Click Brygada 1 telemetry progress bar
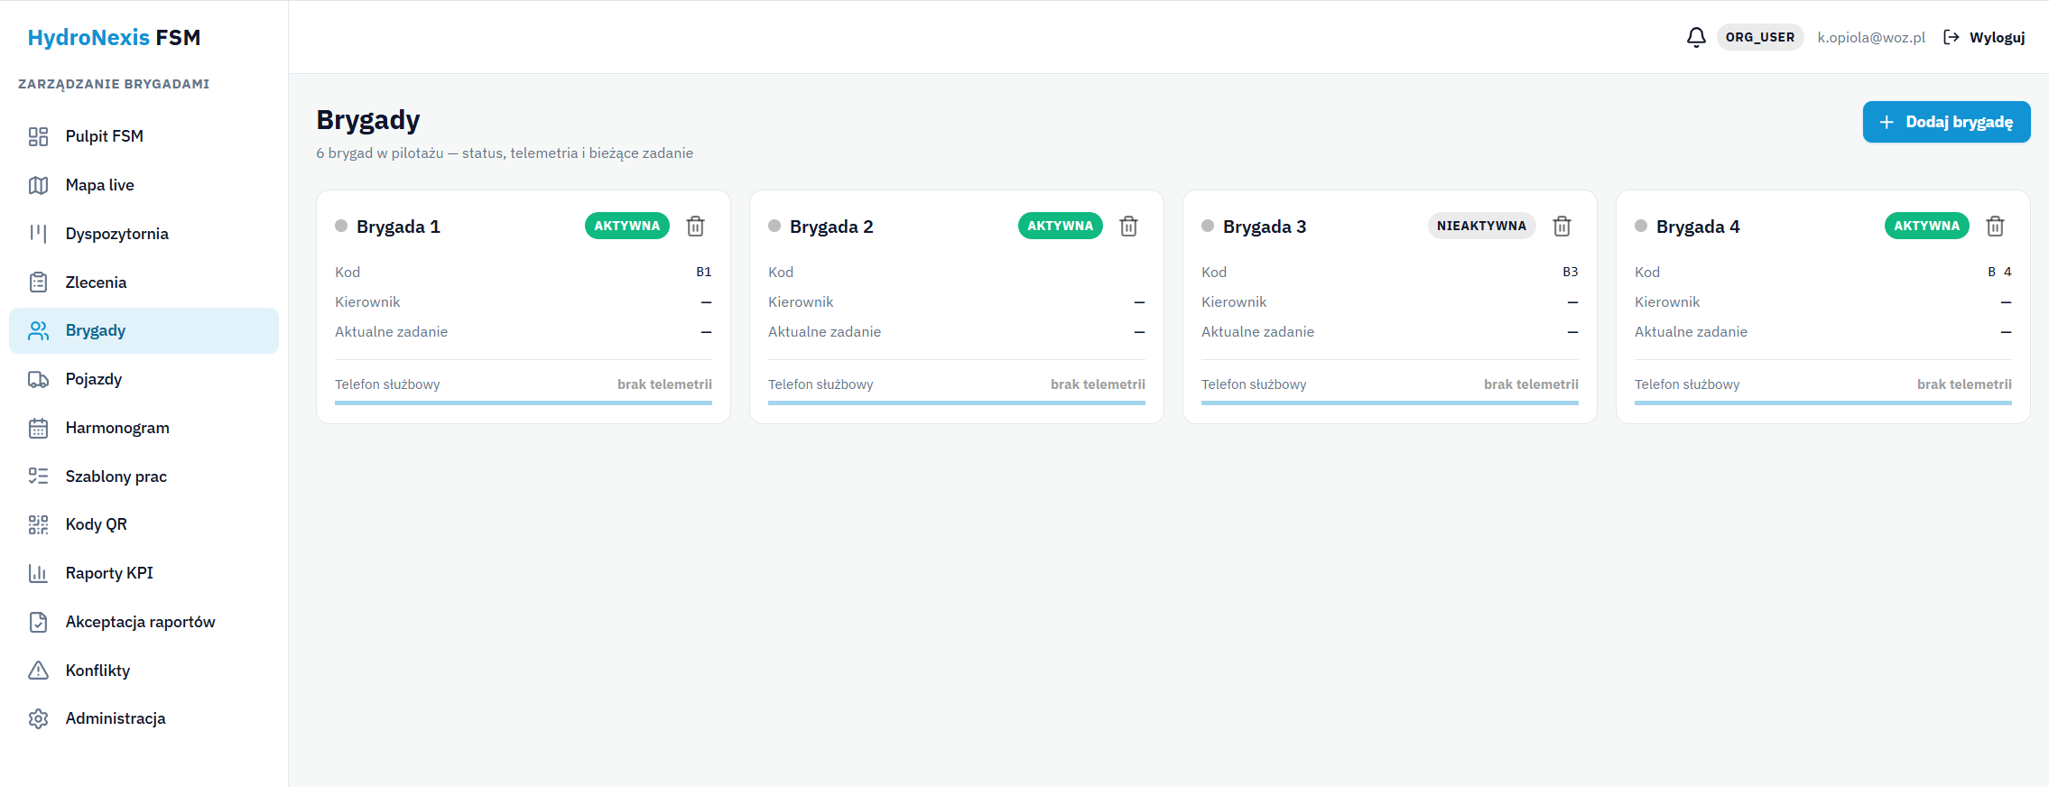2049x787 pixels. coord(524,403)
